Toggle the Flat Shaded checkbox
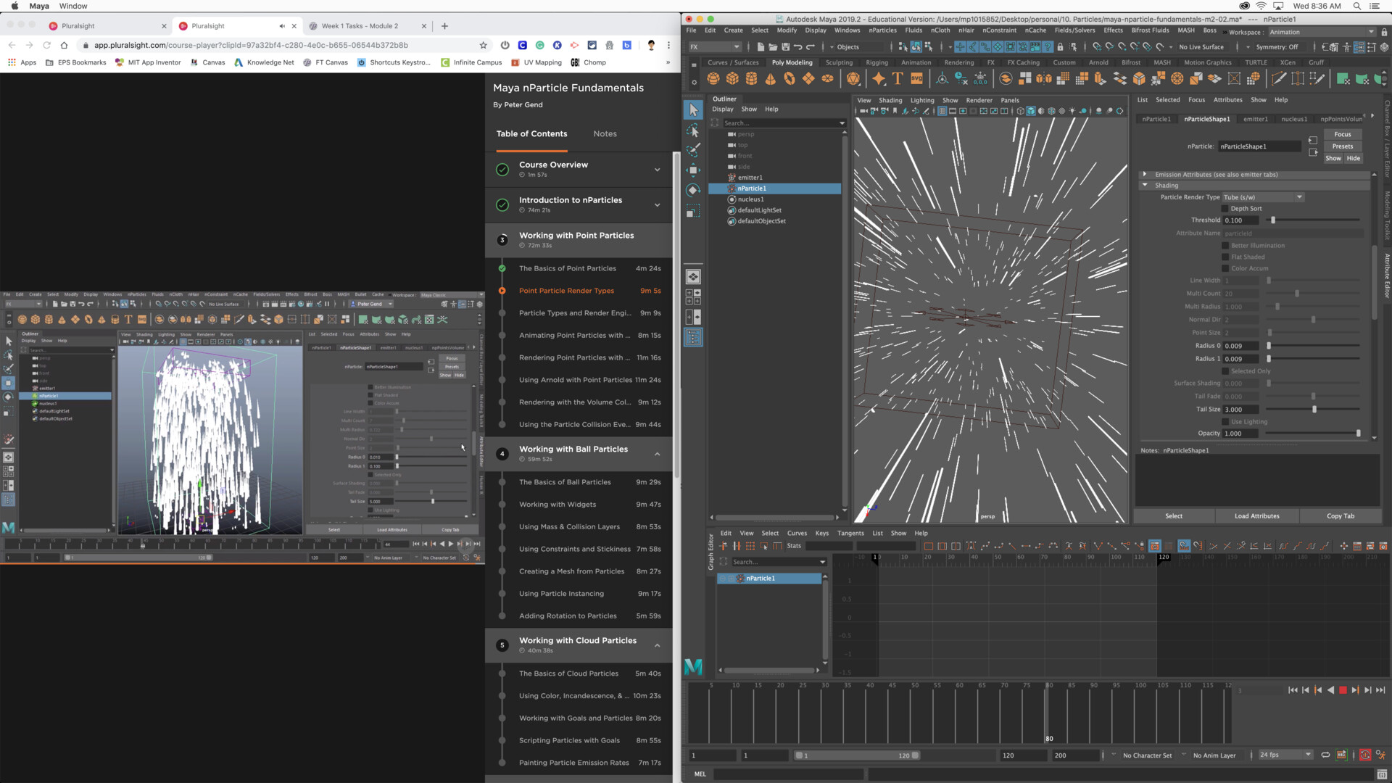Image resolution: width=1392 pixels, height=783 pixels. [1225, 257]
